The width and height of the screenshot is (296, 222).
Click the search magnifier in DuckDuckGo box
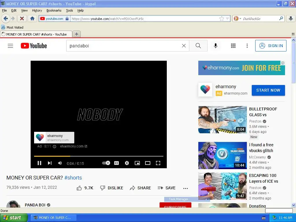(x=281, y=18)
